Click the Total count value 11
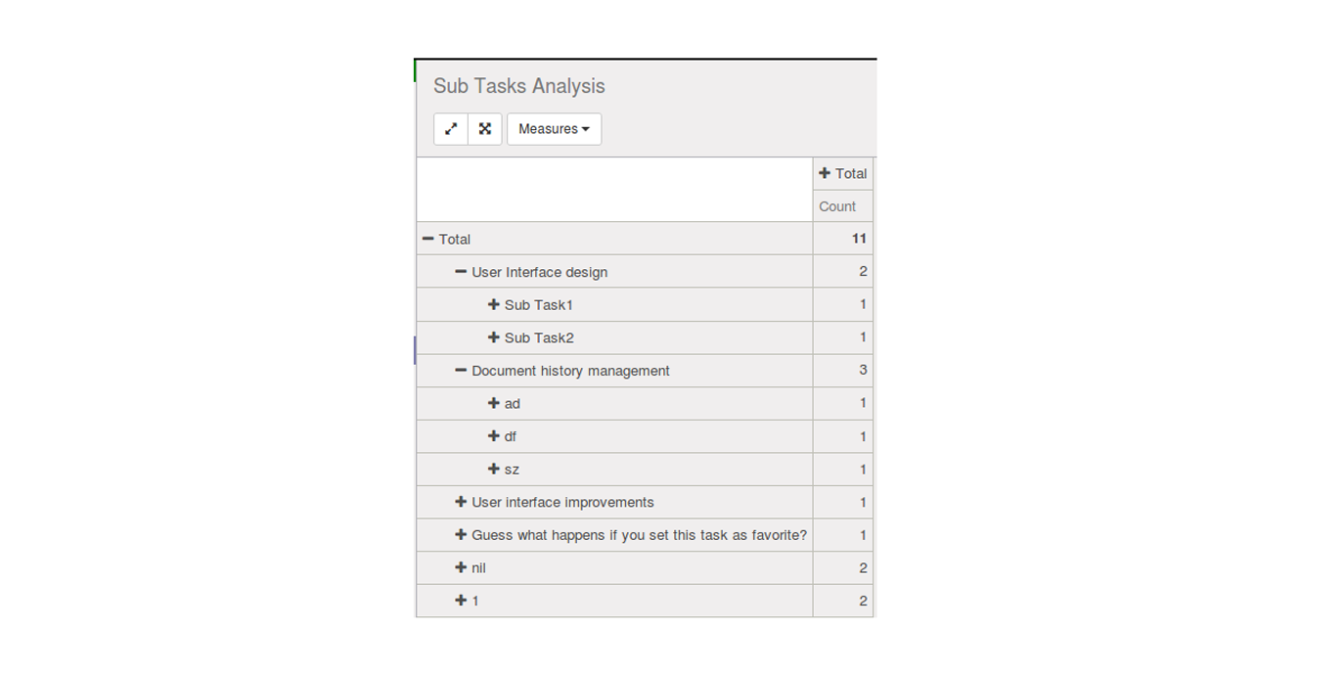 click(x=859, y=239)
